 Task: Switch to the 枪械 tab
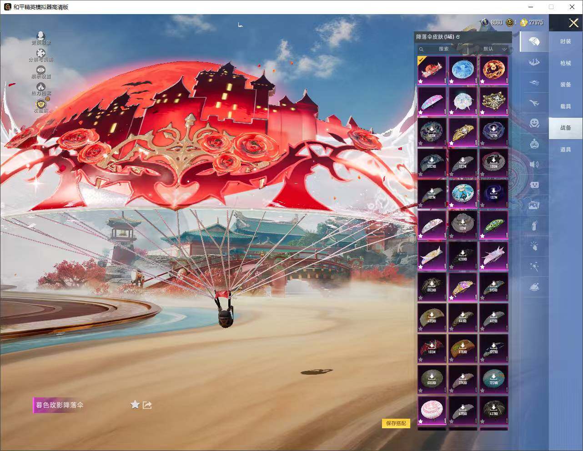tap(565, 63)
